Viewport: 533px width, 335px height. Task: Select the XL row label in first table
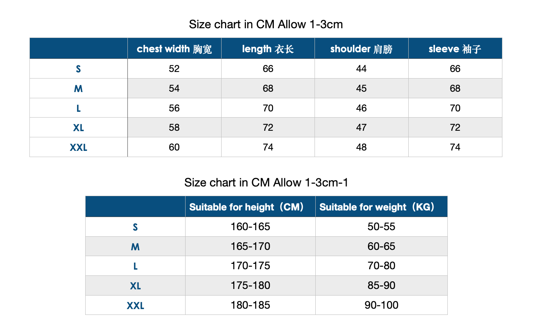(79, 128)
